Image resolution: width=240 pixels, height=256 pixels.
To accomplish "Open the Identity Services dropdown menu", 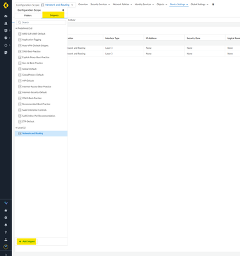I will tap(144, 4).
